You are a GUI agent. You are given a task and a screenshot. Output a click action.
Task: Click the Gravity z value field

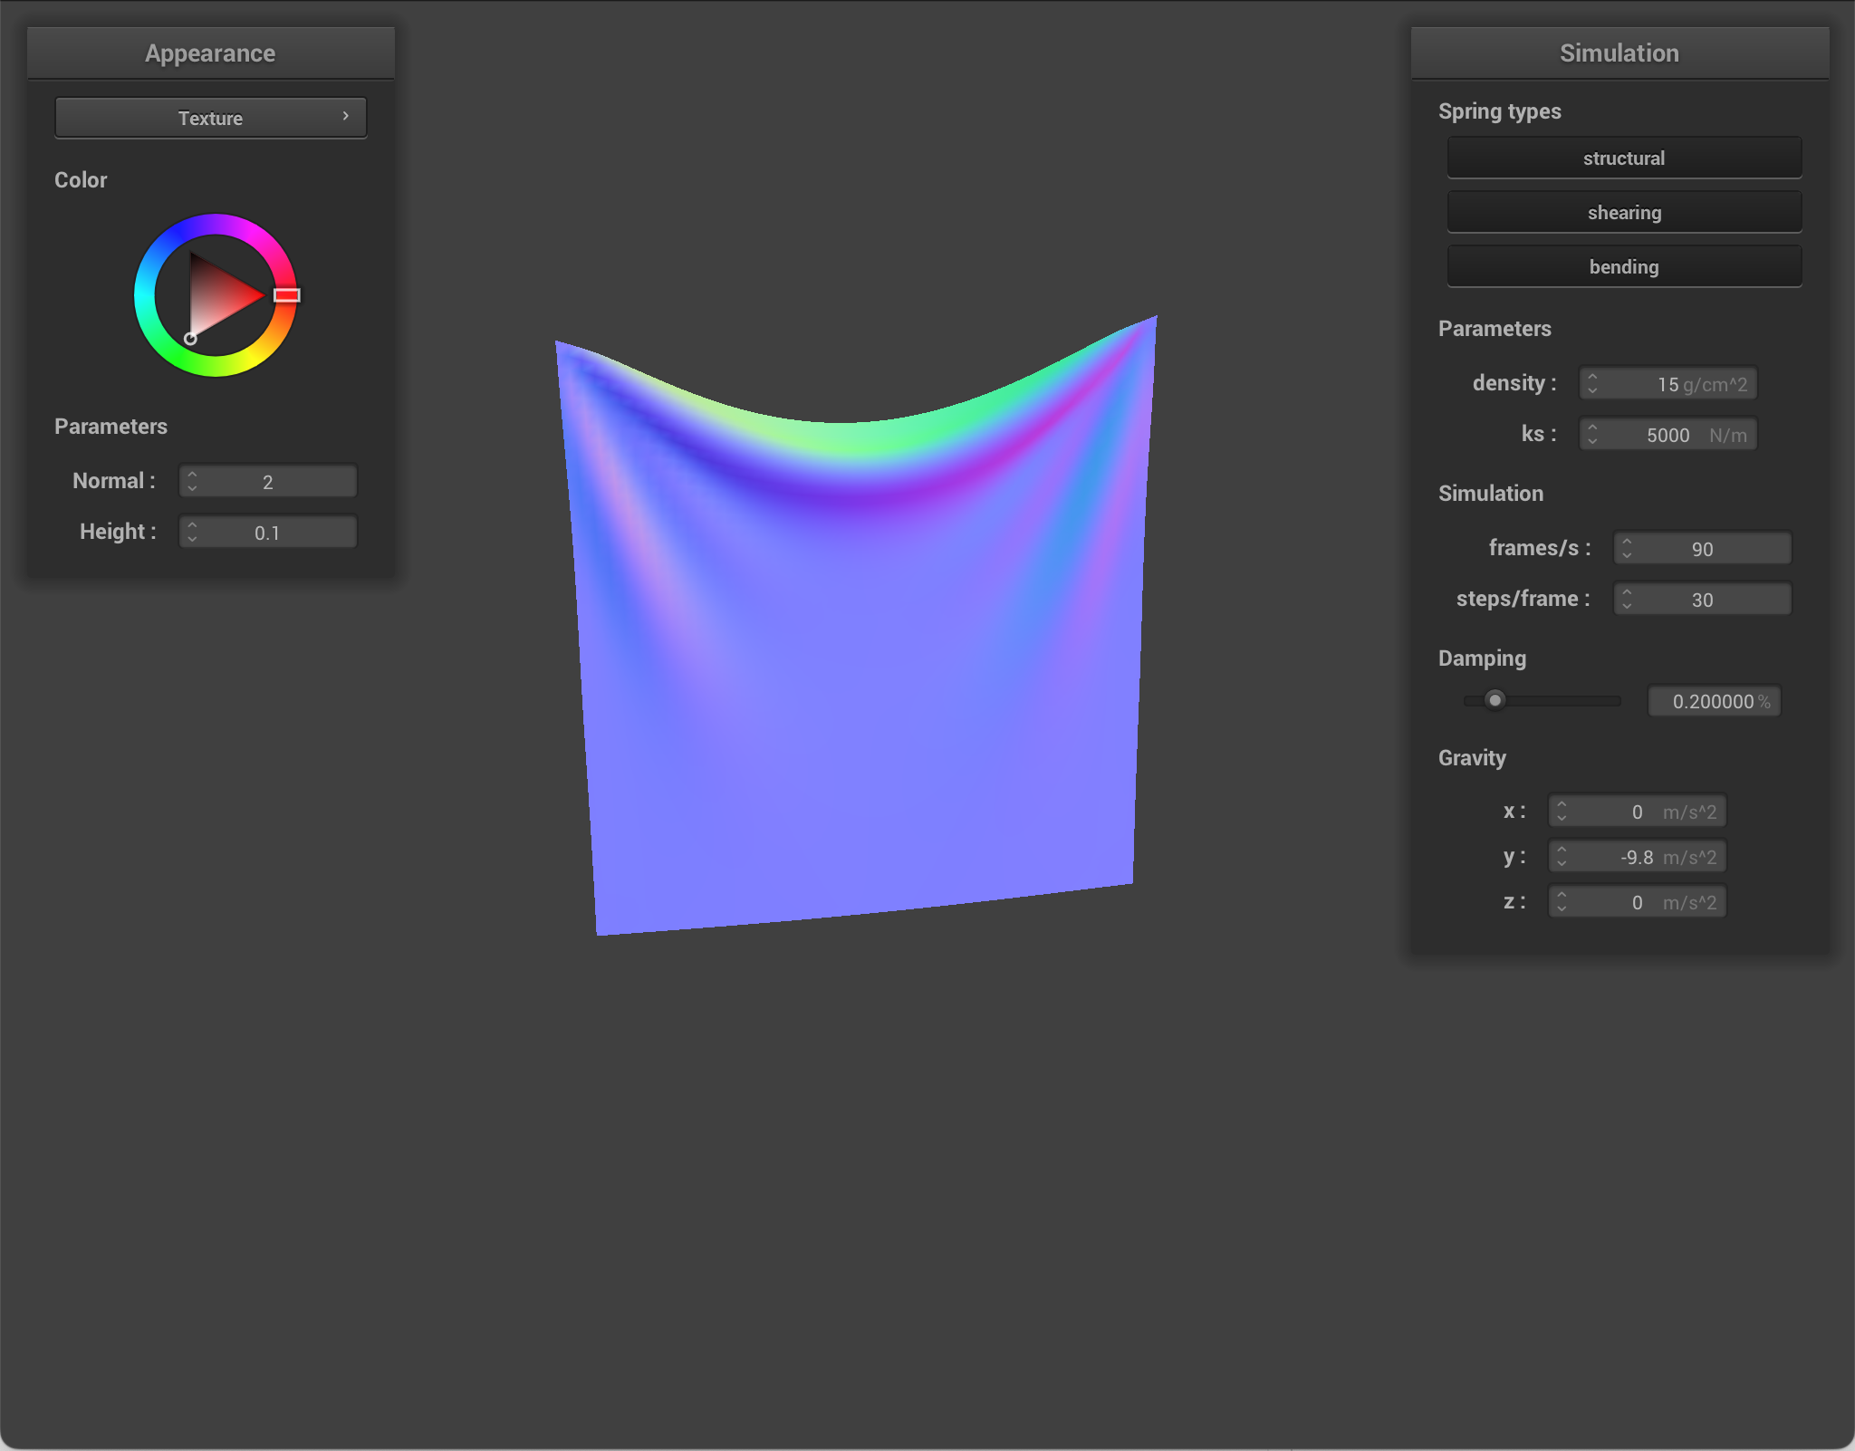pos(1638,901)
